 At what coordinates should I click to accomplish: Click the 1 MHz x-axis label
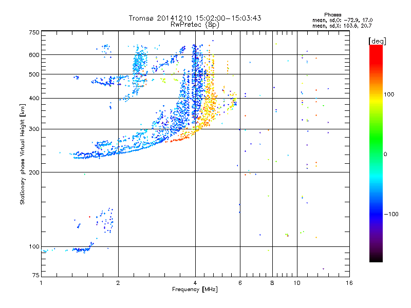[x=41, y=283]
